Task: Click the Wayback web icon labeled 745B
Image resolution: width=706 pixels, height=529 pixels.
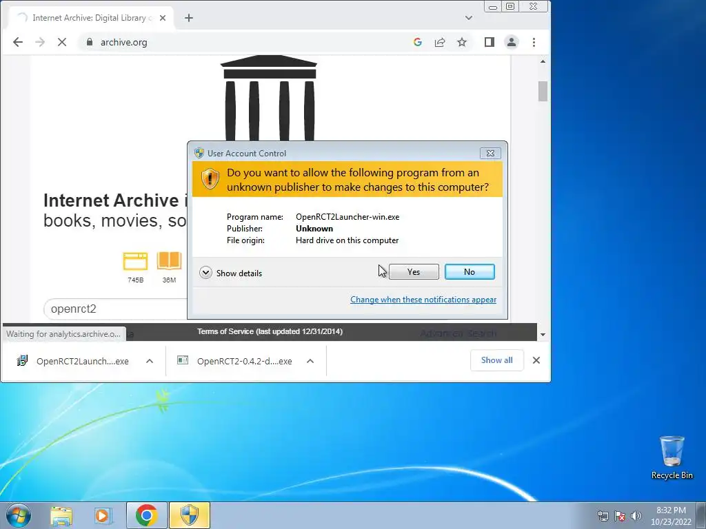Action: point(135,261)
